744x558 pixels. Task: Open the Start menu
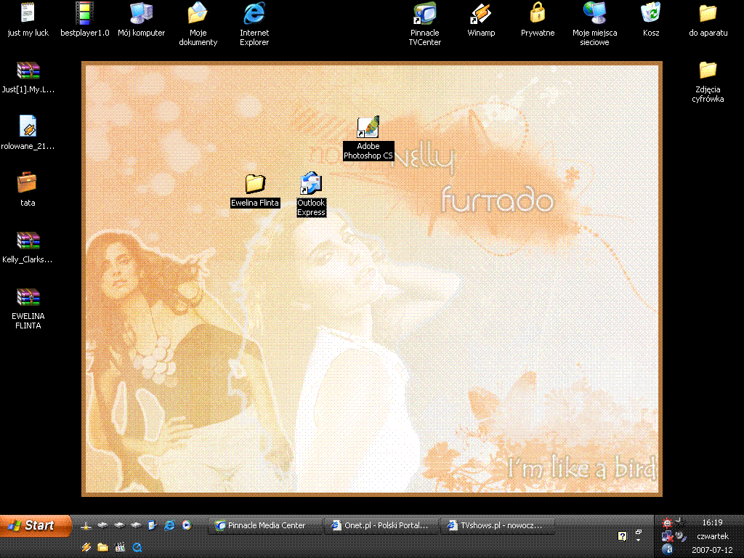(36, 525)
